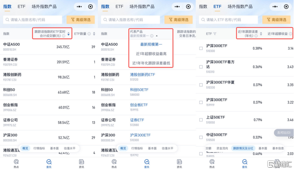This screenshot has height=170, width=294.
Task: Tick checkbox for 上证50ETF
Action: point(201,120)
